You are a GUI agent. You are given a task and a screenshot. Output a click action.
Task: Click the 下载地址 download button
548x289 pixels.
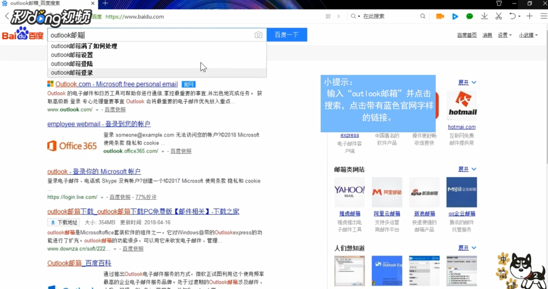tap(63, 222)
